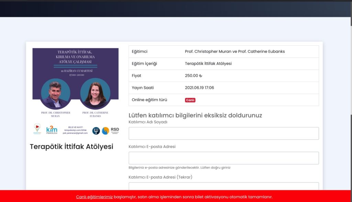Screen dimensions: 352x202
Task: Click the play-button logo on the poster
Action: pos(37,129)
